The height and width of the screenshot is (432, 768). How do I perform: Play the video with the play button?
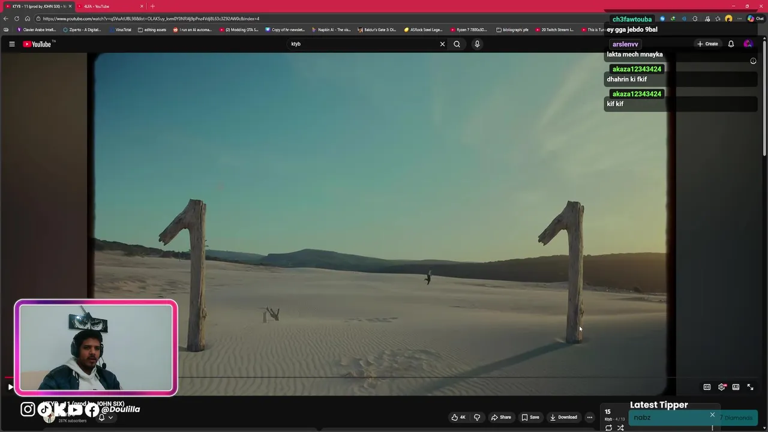click(x=10, y=387)
